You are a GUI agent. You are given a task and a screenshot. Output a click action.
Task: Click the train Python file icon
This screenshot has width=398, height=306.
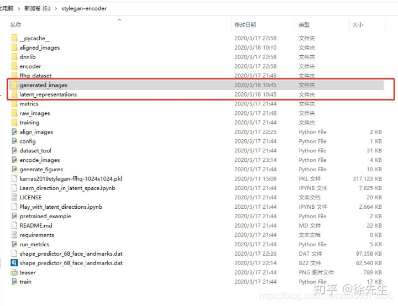[x=14, y=282]
